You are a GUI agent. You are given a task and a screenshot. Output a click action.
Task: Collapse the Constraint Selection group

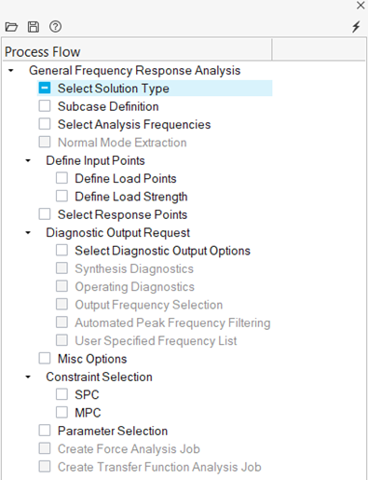pos(28,377)
